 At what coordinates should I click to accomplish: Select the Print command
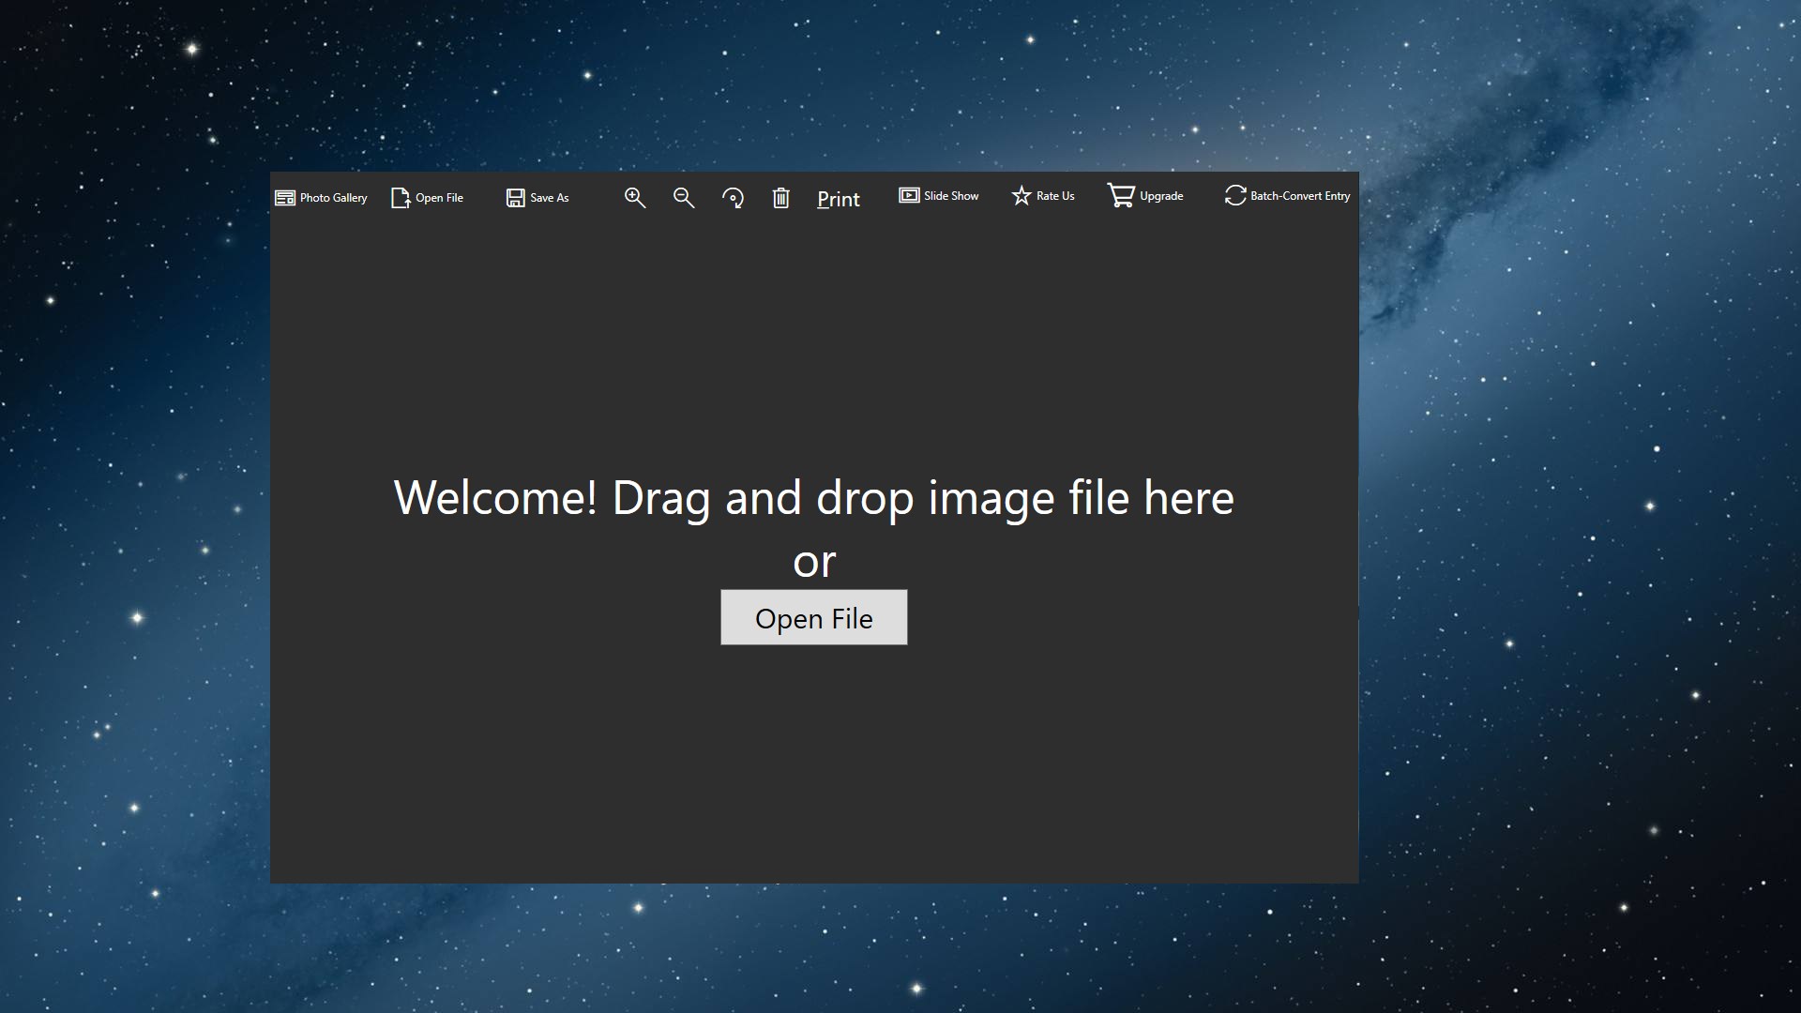tap(838, 198)
